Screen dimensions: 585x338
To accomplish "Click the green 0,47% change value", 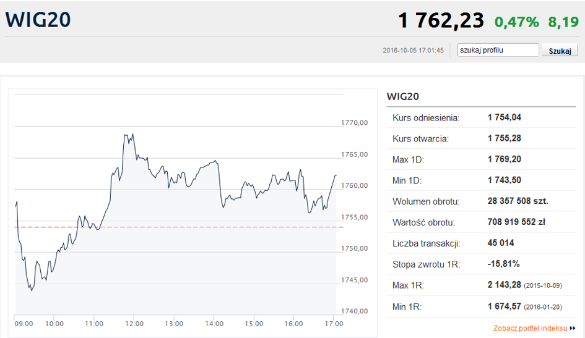I will [517, 22].
